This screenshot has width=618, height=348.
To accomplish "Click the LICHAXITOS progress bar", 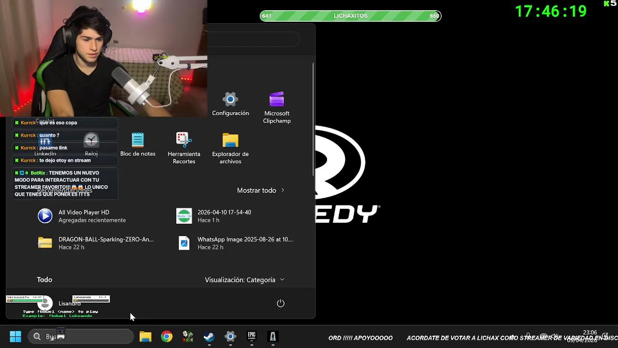I will coord(351,16).
